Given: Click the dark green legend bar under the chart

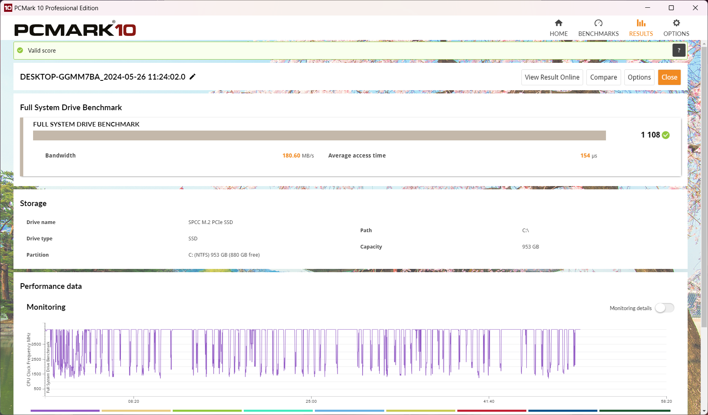Looking at the screenshot, I should point(635,411).
